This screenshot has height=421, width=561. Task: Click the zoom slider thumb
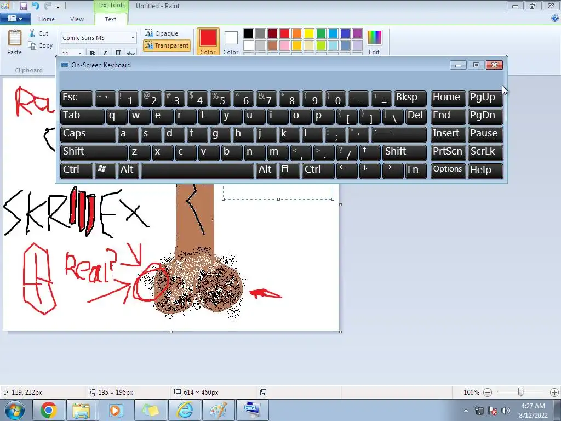(x=521, y=392)
